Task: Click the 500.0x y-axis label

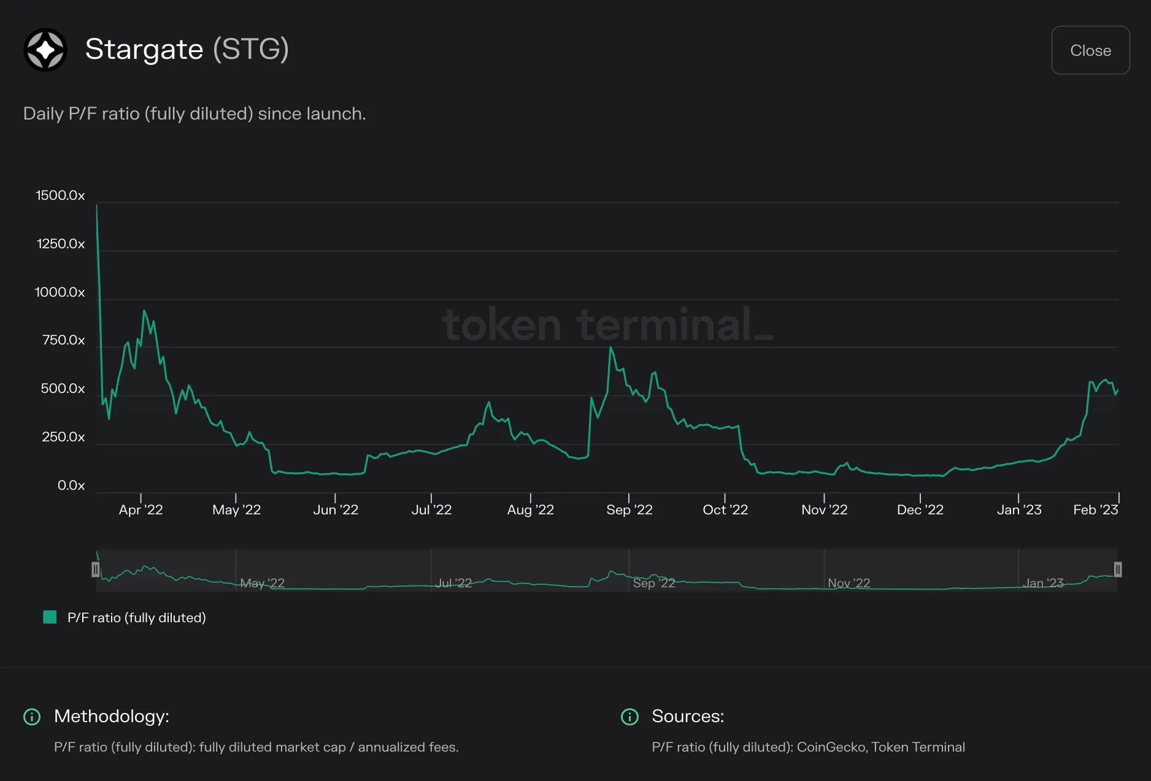Action: [x=63, y=388]
